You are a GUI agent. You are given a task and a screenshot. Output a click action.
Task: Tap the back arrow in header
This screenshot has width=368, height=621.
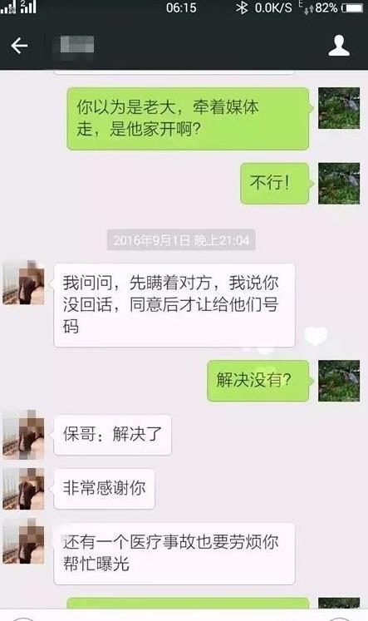[x=19, y=46]
